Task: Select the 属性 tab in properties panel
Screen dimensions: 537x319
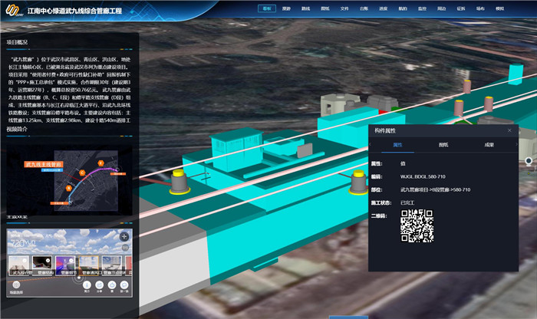Action: pos(397,144)
